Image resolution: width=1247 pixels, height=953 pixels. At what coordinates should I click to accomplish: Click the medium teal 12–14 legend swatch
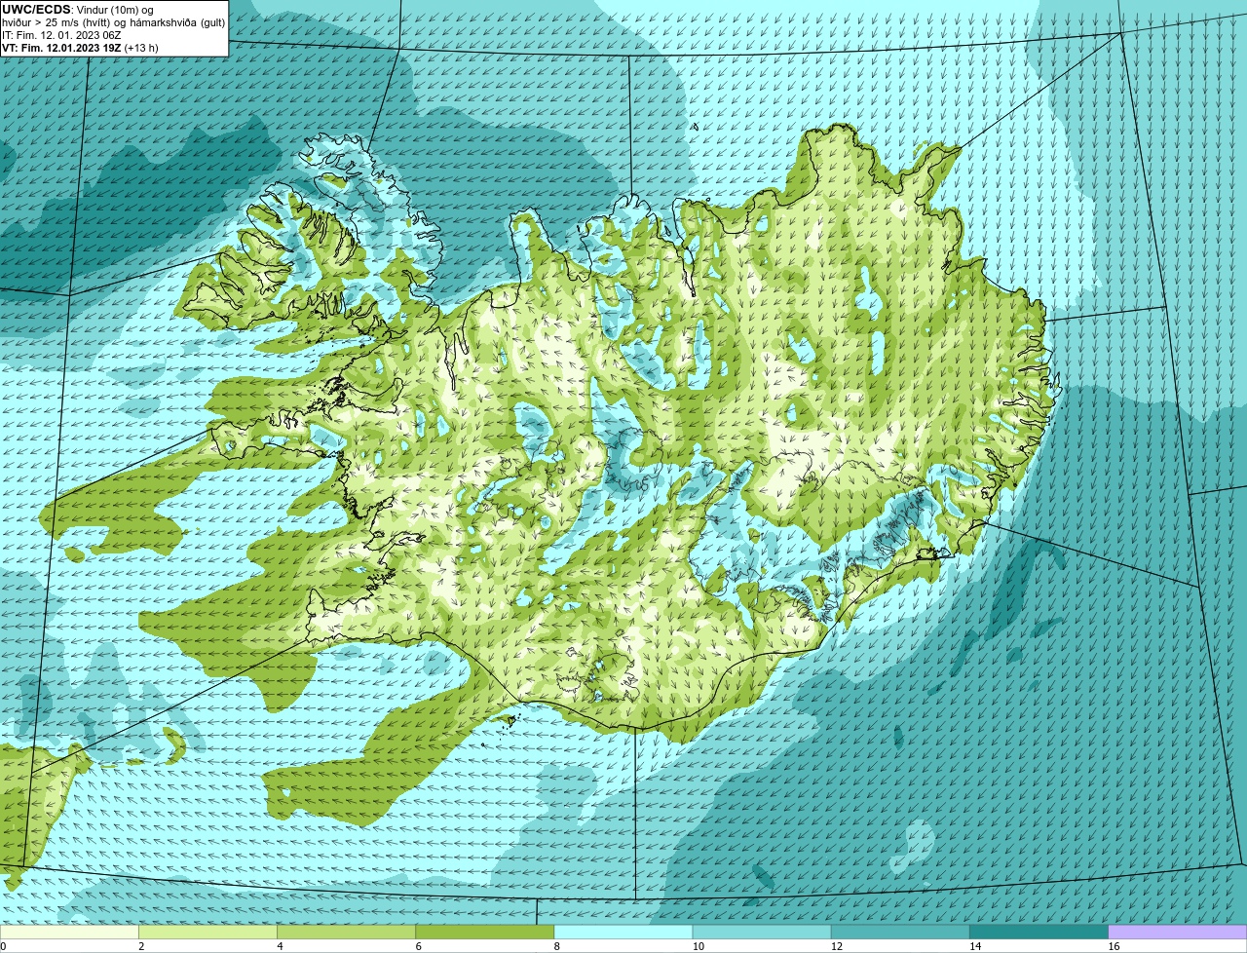(x=900, y=933)
